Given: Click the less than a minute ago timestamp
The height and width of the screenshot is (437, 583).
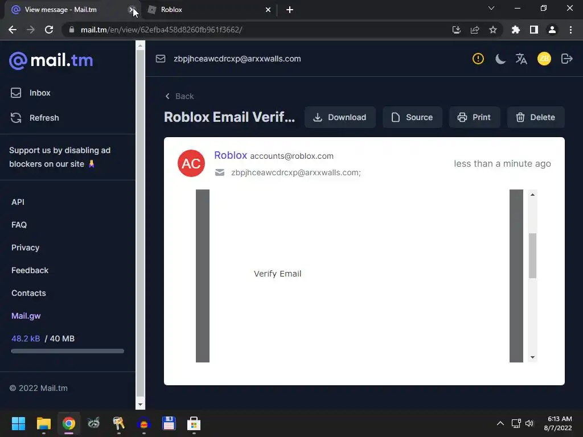Looking at the screenshot, I should (502, 163).
